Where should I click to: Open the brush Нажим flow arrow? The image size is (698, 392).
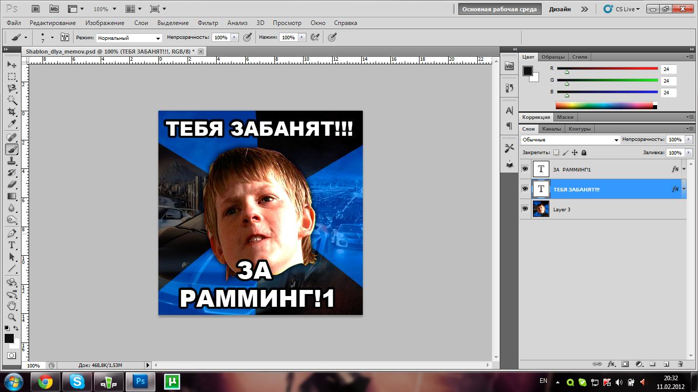coord(302,37)
